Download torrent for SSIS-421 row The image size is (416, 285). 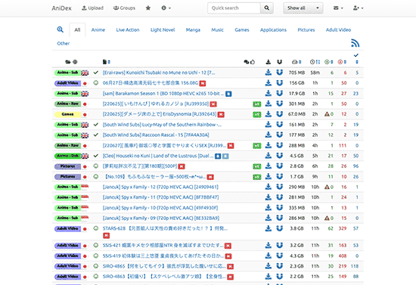click(269, 246)
